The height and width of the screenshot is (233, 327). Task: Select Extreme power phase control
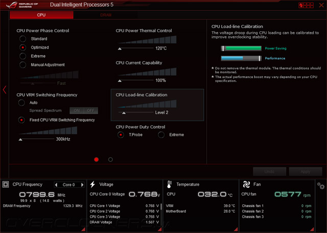coord(22,56)
